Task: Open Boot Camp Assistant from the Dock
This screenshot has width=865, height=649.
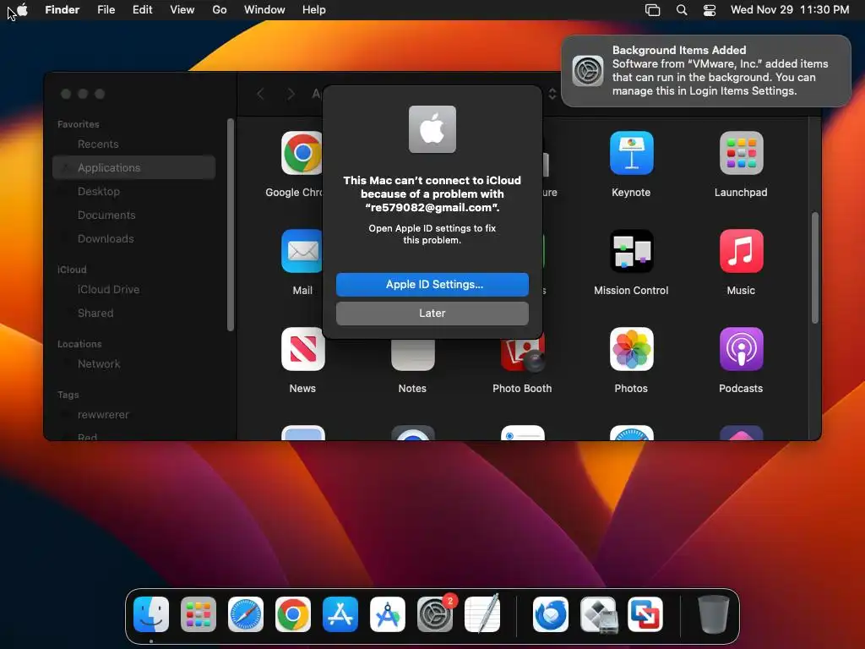Action: tap(598, 614)
